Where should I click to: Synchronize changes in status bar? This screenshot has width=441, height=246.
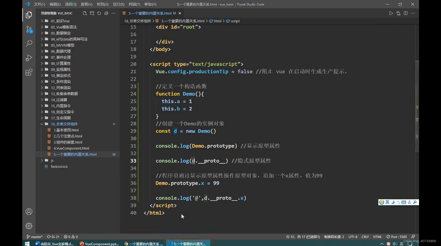(x=53, y=237)
